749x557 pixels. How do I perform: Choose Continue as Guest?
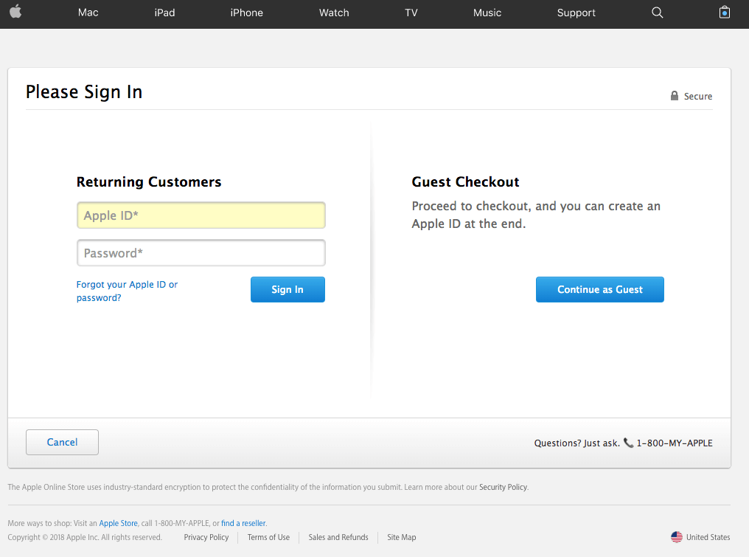599,290
